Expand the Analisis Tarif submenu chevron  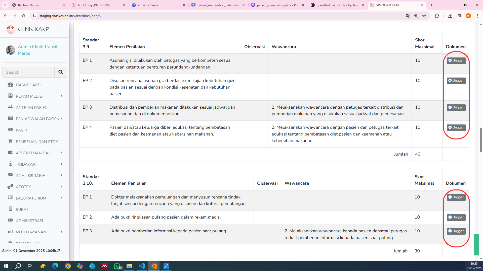(62, 175)
